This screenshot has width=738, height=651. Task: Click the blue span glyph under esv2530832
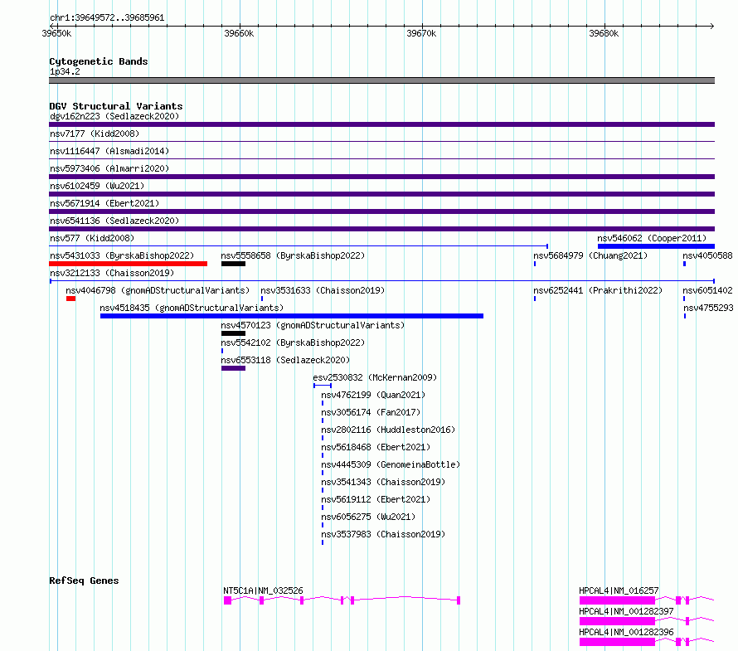323,386
